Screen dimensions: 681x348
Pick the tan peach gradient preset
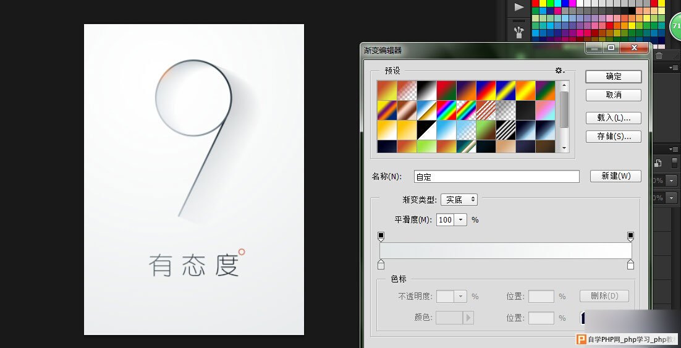pyautogui.click(x=506, y=146)
